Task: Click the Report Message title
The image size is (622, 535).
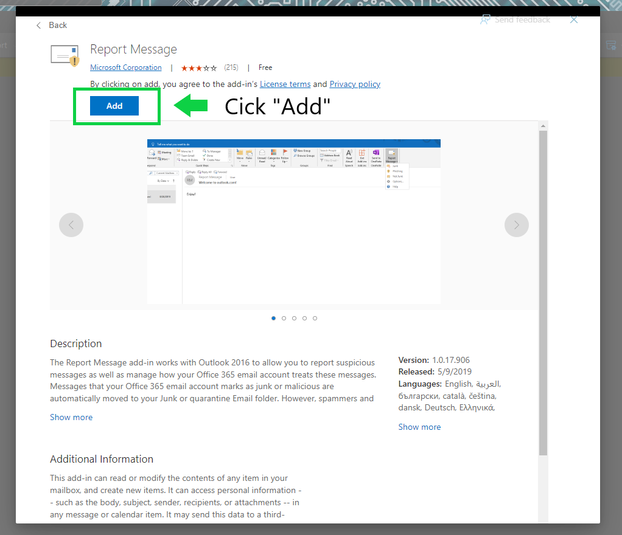Action: click(133, 49)
